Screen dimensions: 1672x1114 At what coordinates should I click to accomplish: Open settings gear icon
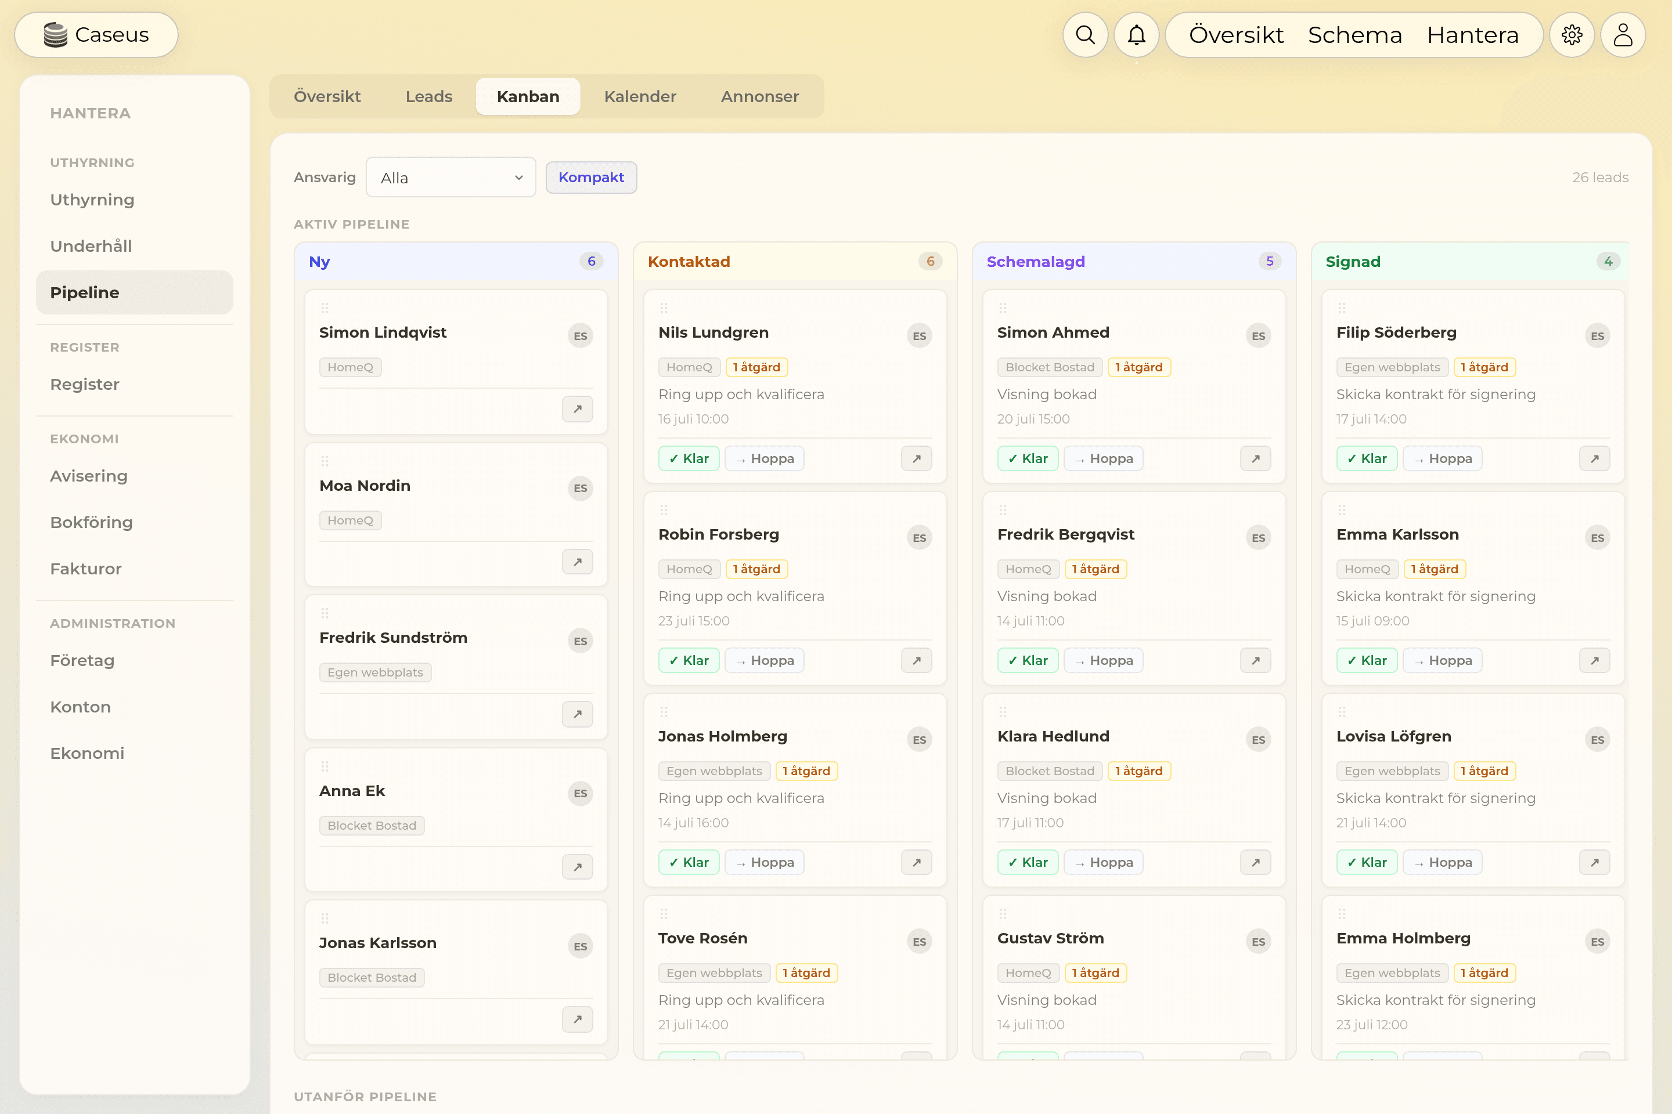coord(1572,34)
